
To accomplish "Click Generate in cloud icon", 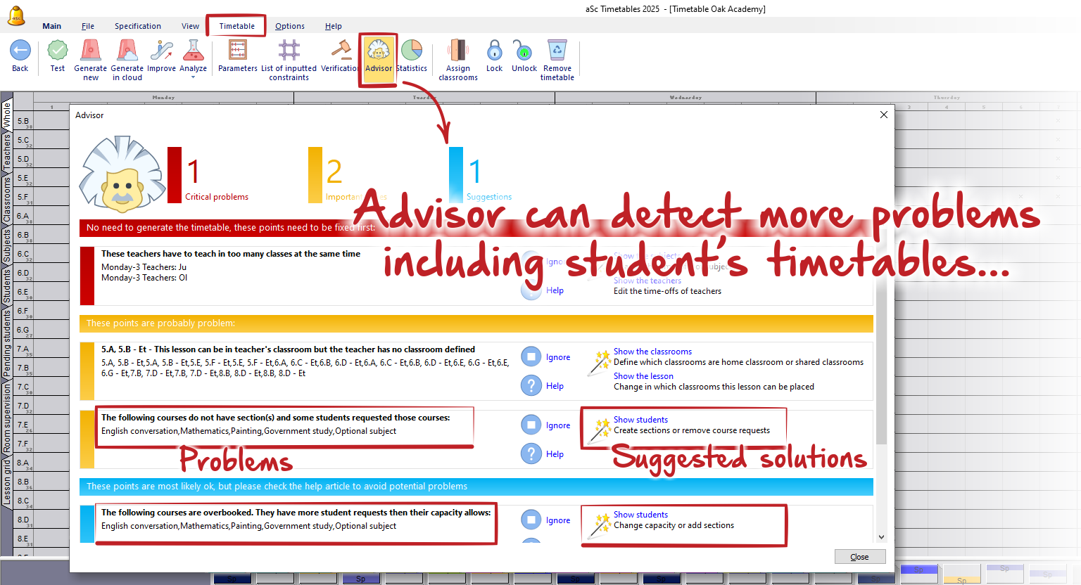I will tap(127, 60).
